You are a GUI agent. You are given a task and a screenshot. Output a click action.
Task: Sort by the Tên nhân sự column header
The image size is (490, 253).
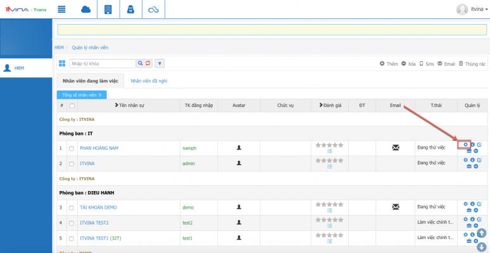(130, 105)
